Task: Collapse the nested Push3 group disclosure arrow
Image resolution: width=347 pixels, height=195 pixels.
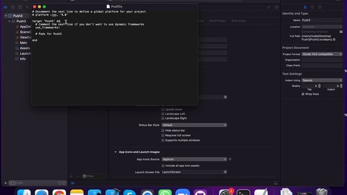Action: (9, 21)
